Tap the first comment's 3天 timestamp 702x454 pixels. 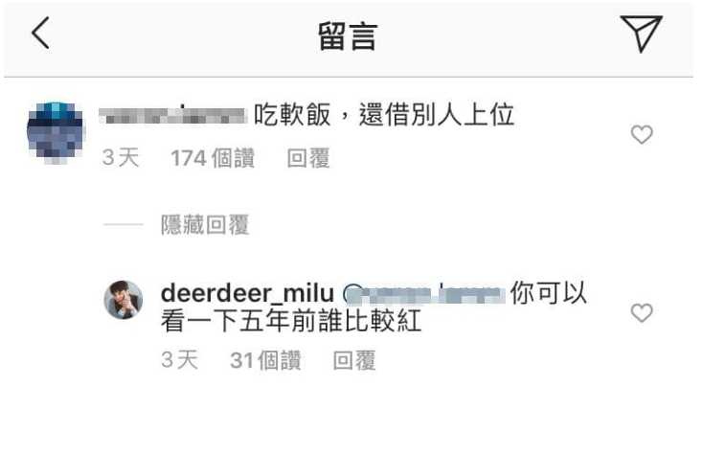[121, 158]
